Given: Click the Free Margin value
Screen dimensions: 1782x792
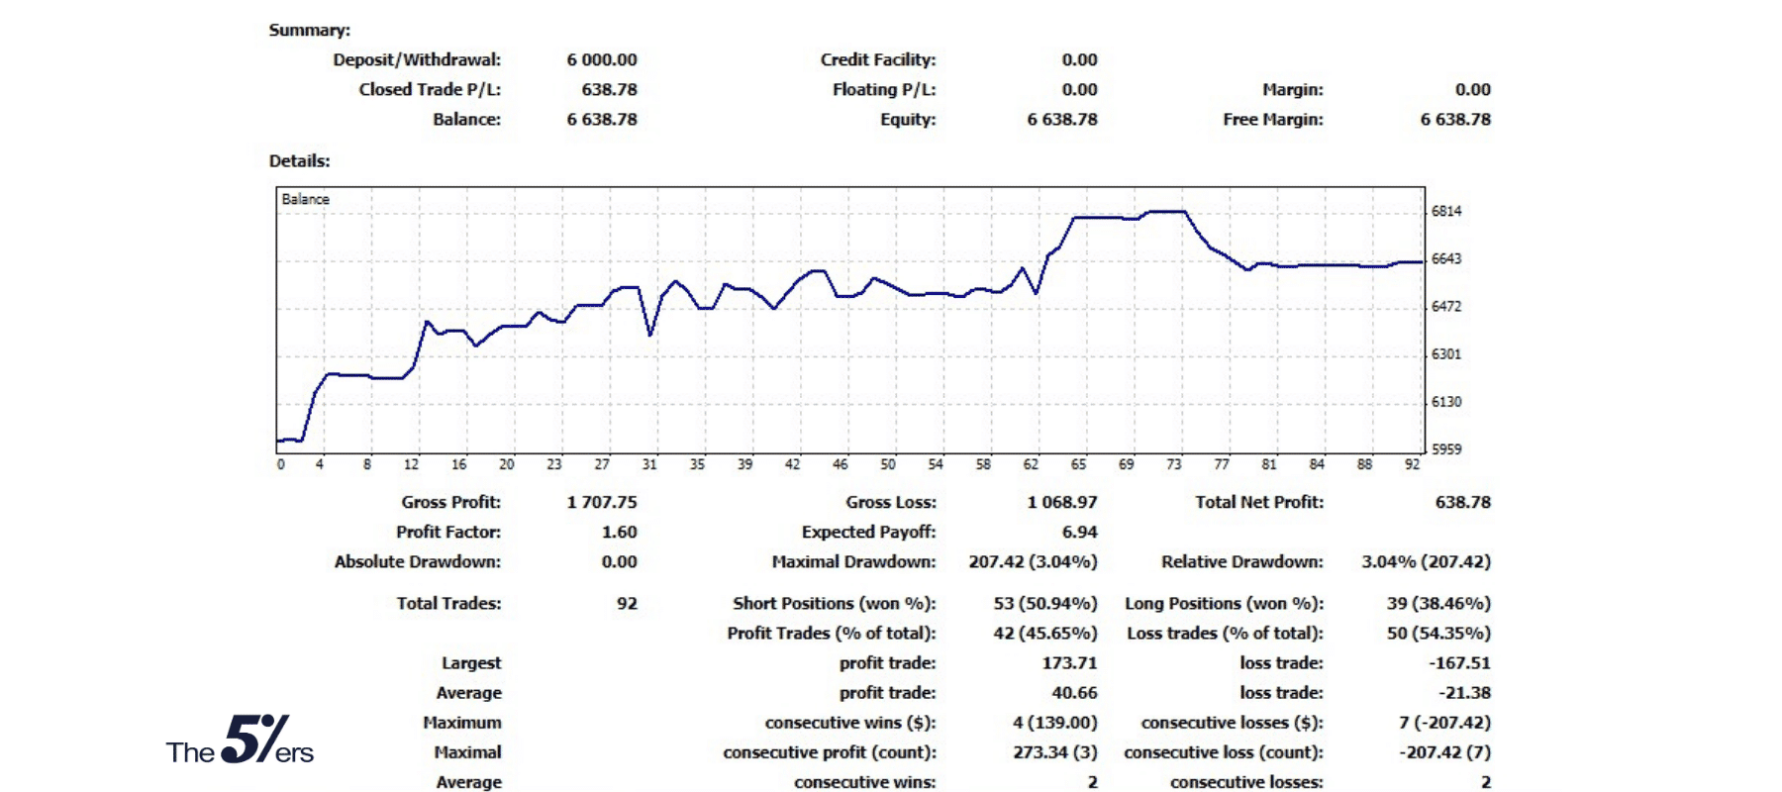Looking at the screenshot, I should tap(1454, 119).
